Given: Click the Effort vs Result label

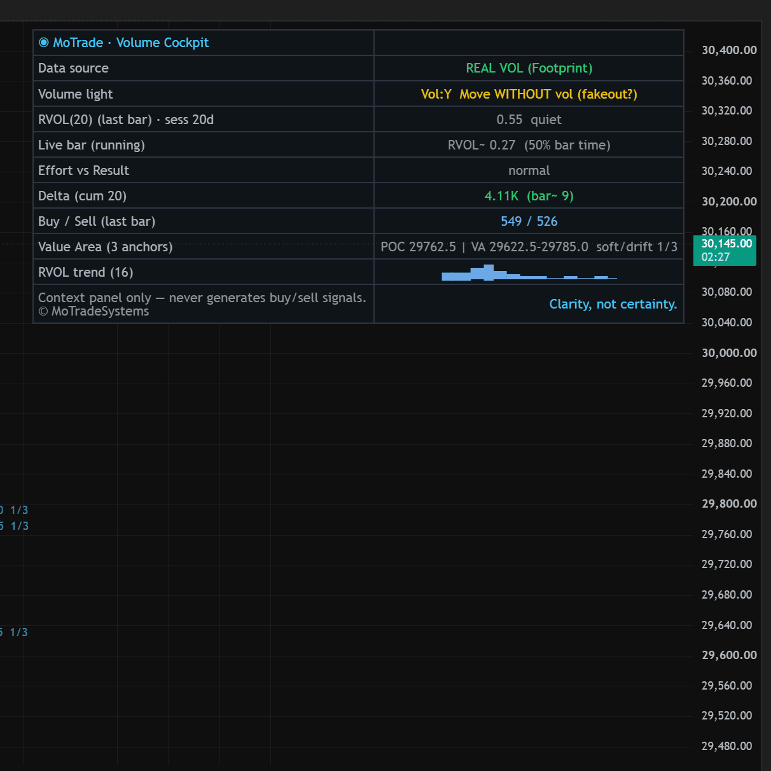Looking at the screenshot, I should point(83,170).
